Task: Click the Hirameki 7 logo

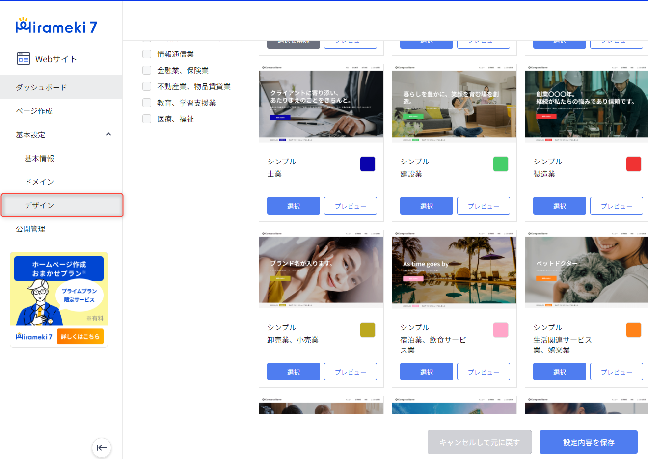Action: [56, 26]
